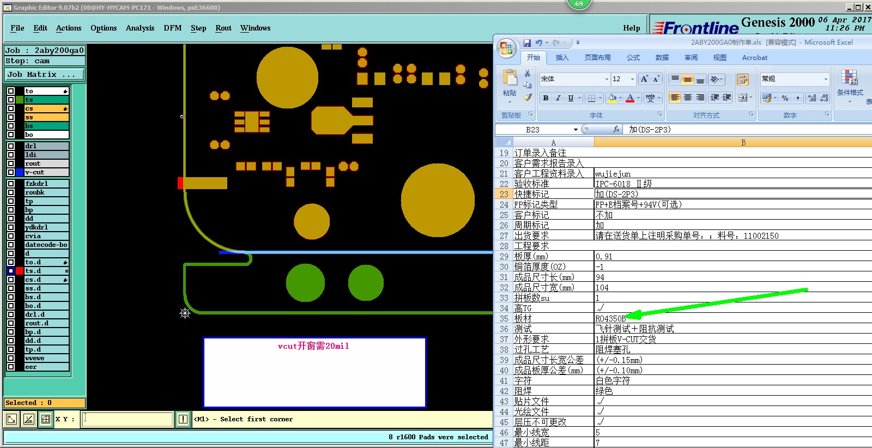Customize Quick Access Toolbar dropdown

(x=578, y=43)
